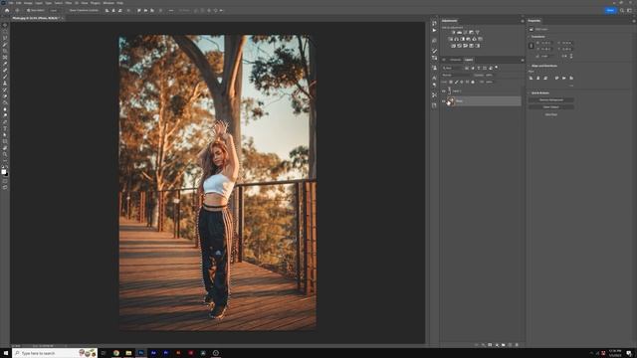Add a Curves adjustment
Screen dimensions: 637x358
point(465,32)
